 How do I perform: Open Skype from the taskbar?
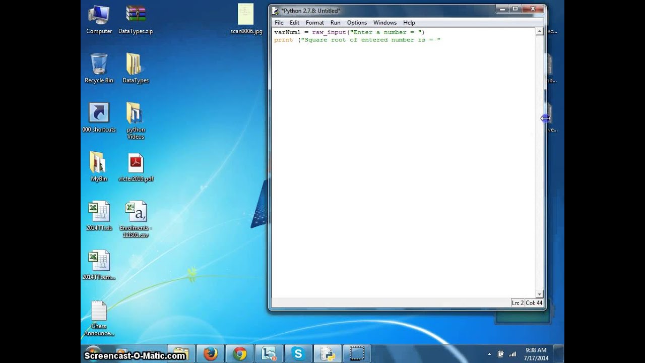[x=298, y=354]
